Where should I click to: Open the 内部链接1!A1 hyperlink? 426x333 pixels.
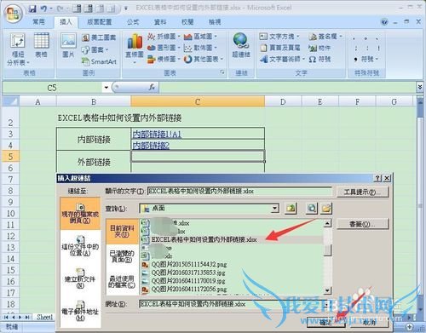click(157, 134)
